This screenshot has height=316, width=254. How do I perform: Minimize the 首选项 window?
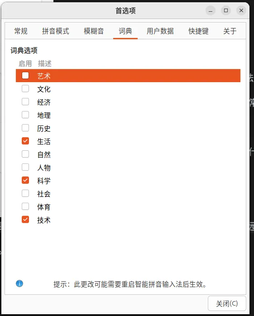[x=211, y=10]
